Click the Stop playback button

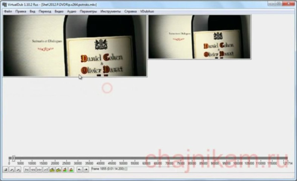tap(6, 170)
